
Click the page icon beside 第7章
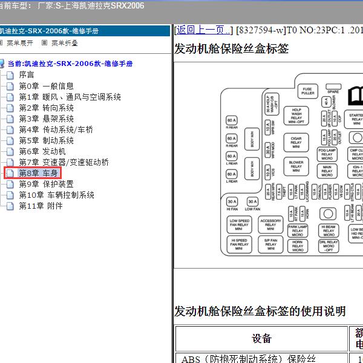(10, 162)
